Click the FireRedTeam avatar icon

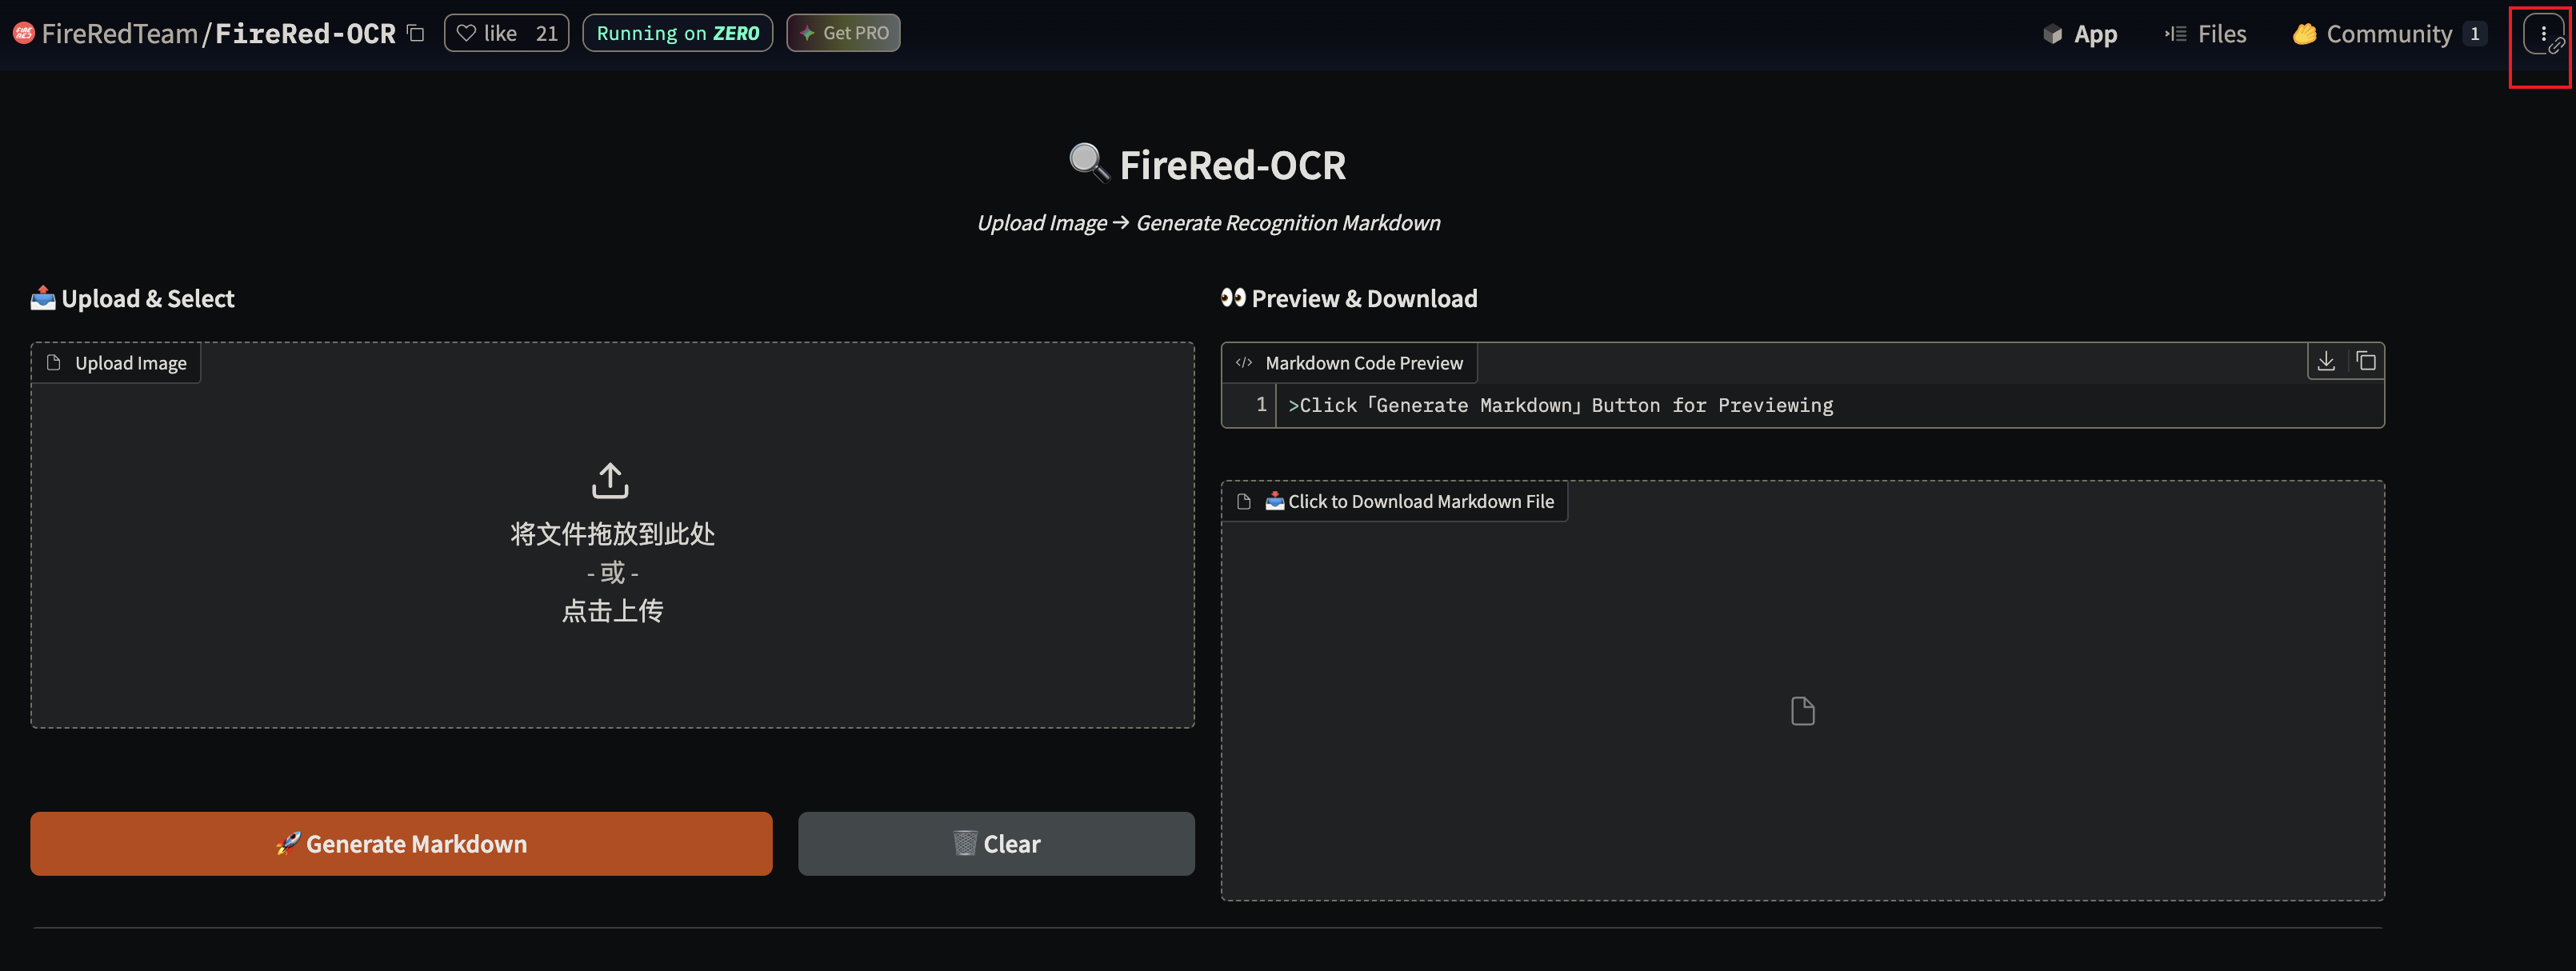[24, 33]
